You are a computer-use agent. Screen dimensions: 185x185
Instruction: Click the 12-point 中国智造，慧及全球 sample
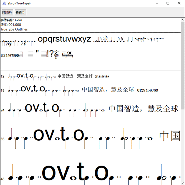(x=75, y=76)
